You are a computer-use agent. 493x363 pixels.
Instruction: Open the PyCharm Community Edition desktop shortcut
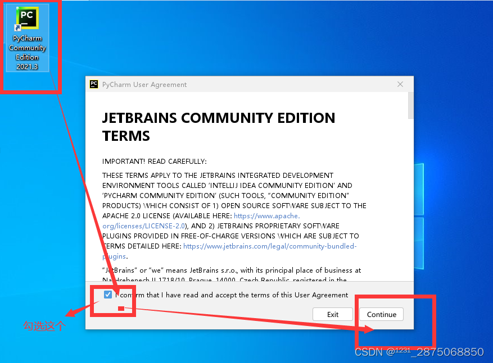pos(27,38)
